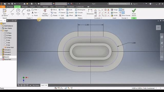
Task: Switch to the Annotate tab
Action: point(25,7)
